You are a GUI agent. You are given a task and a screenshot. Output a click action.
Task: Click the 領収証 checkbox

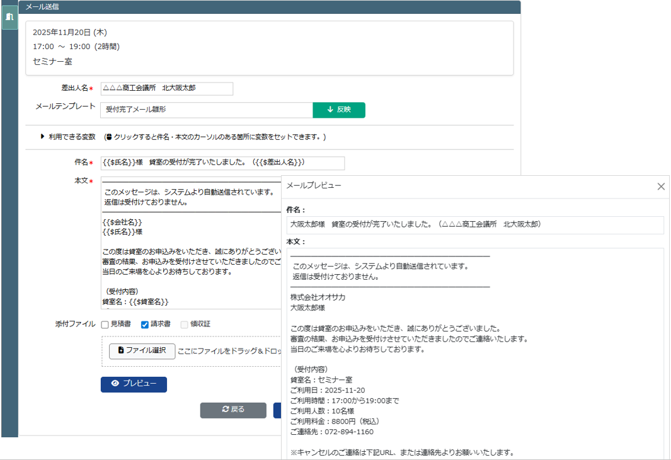coord(184,325)
